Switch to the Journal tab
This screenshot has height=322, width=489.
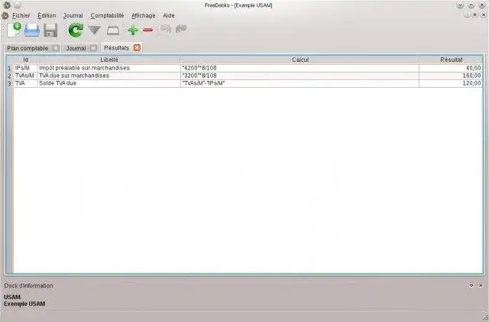point(76,48)
